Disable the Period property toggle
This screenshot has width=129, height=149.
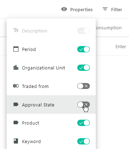[84, 49]
